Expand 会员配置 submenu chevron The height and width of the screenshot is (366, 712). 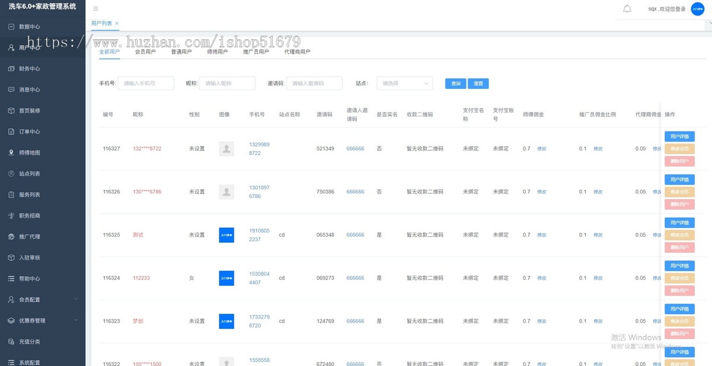pyautogui.click(x=75, y=300)
